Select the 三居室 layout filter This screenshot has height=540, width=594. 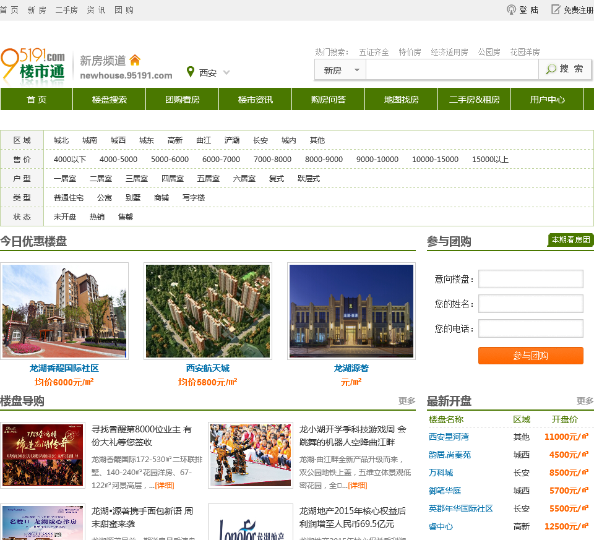coord(137,179)
